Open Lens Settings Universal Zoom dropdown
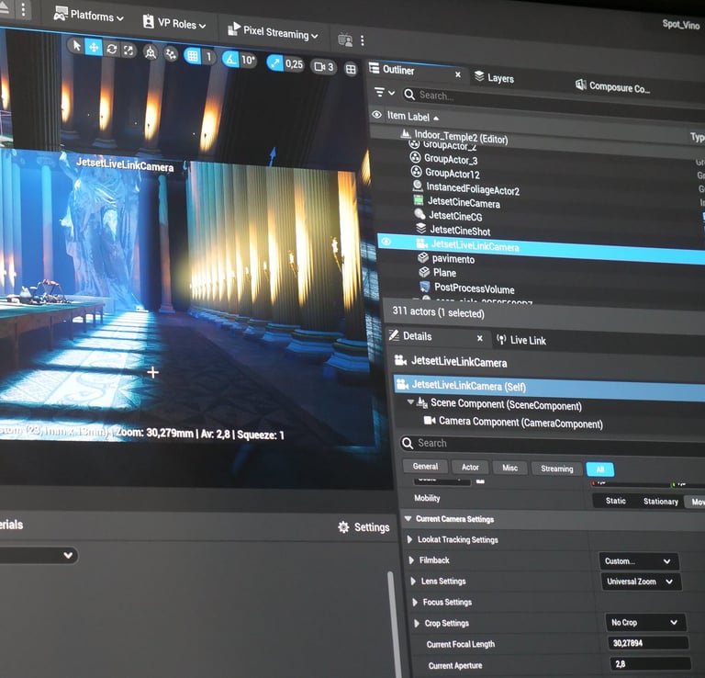 (641, 582)
